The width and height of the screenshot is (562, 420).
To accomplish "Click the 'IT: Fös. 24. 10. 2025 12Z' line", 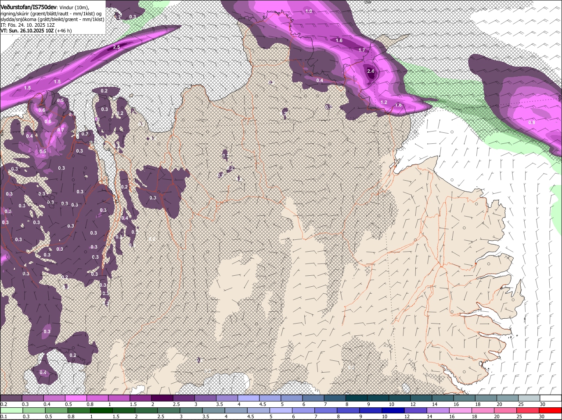I will click(27, 25).
